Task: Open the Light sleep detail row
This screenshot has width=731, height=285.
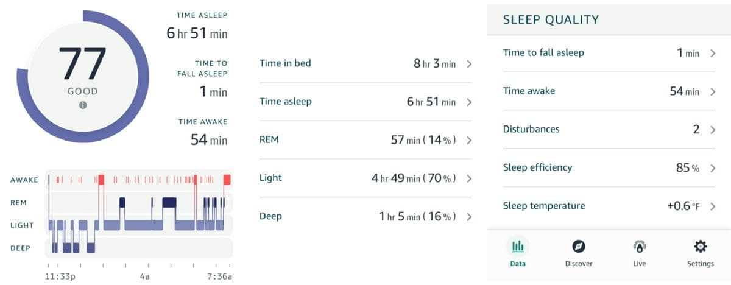Action: pyautogui.click(x=366, y=178)
